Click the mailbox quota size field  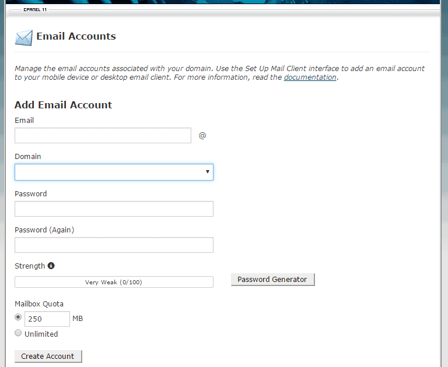[x=47, y=319]
